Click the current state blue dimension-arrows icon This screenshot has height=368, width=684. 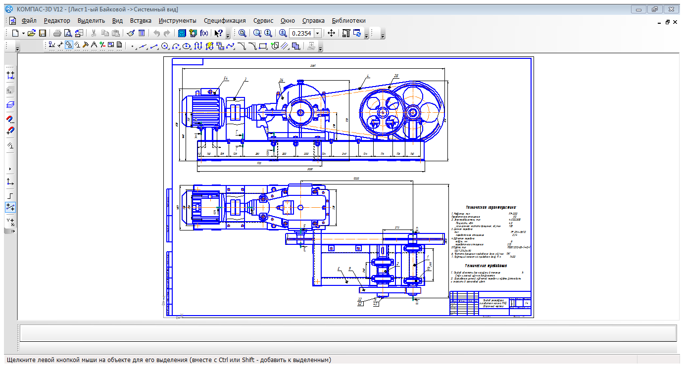click(10, 75)
